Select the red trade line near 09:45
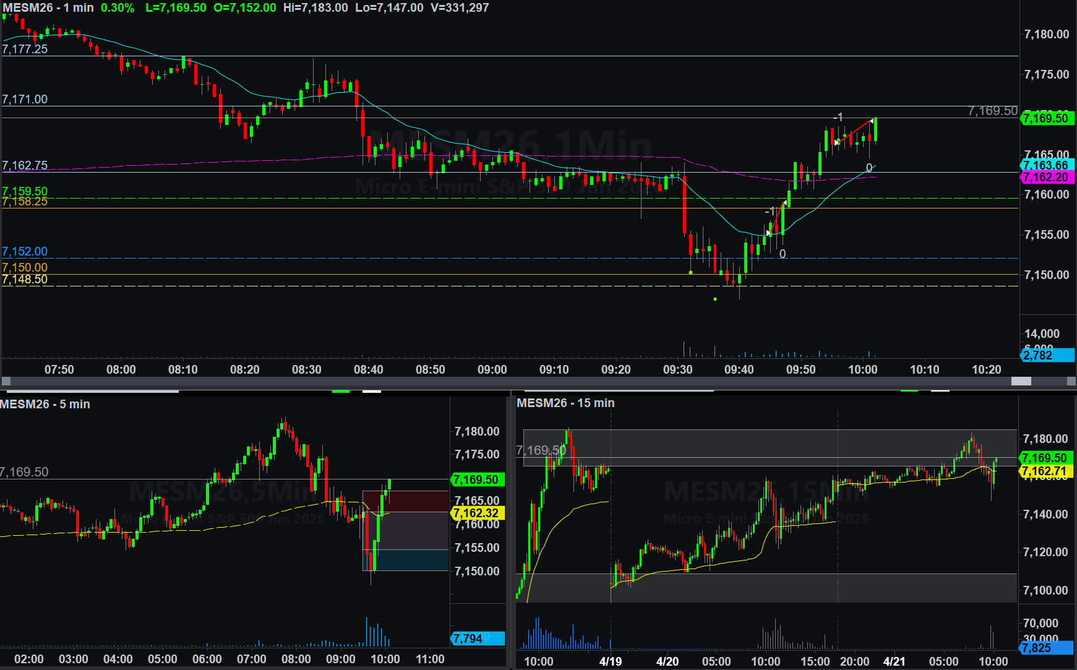 (776, 220)
